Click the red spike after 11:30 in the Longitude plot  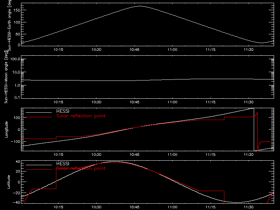coord(257,131)
